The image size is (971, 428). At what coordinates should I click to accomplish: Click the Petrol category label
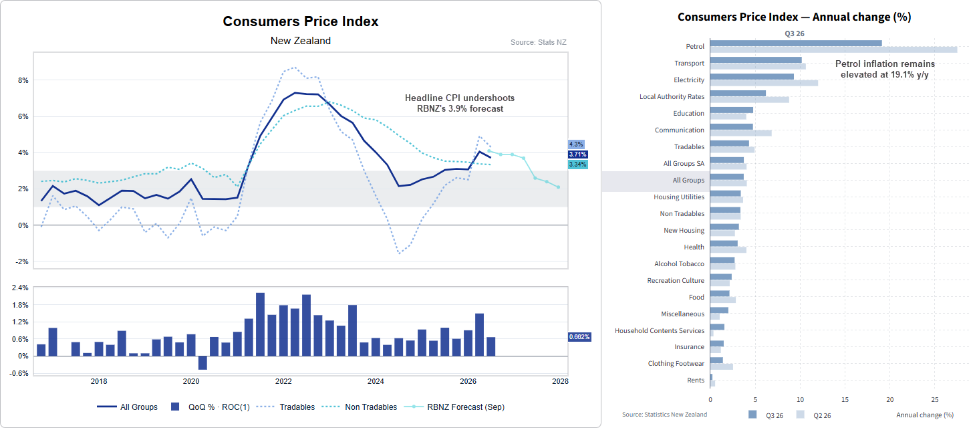[x=695, y=47]
